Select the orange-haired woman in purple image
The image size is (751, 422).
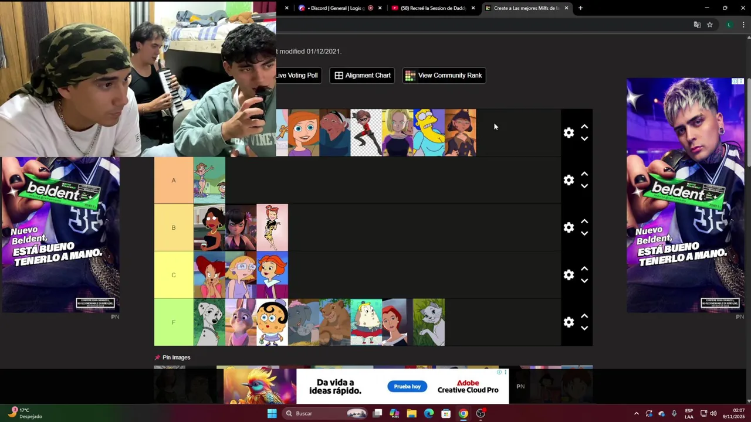click(303, 132)
